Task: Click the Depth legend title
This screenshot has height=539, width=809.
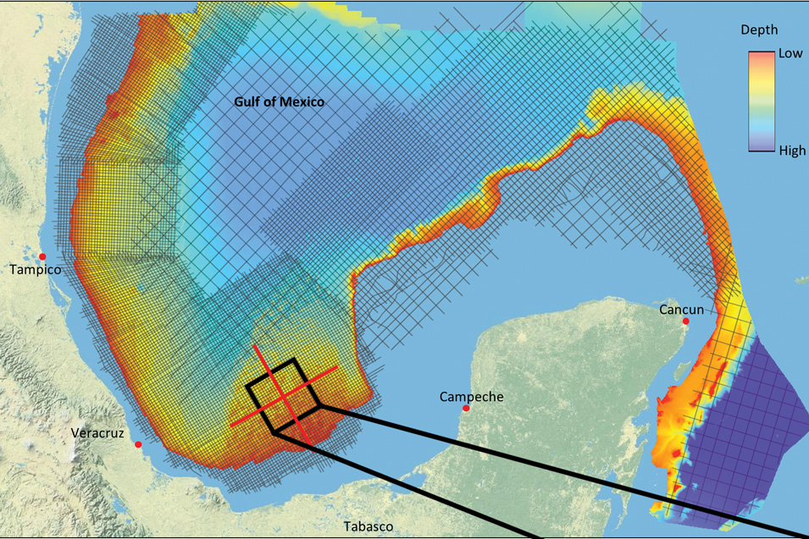Action: 759,30
